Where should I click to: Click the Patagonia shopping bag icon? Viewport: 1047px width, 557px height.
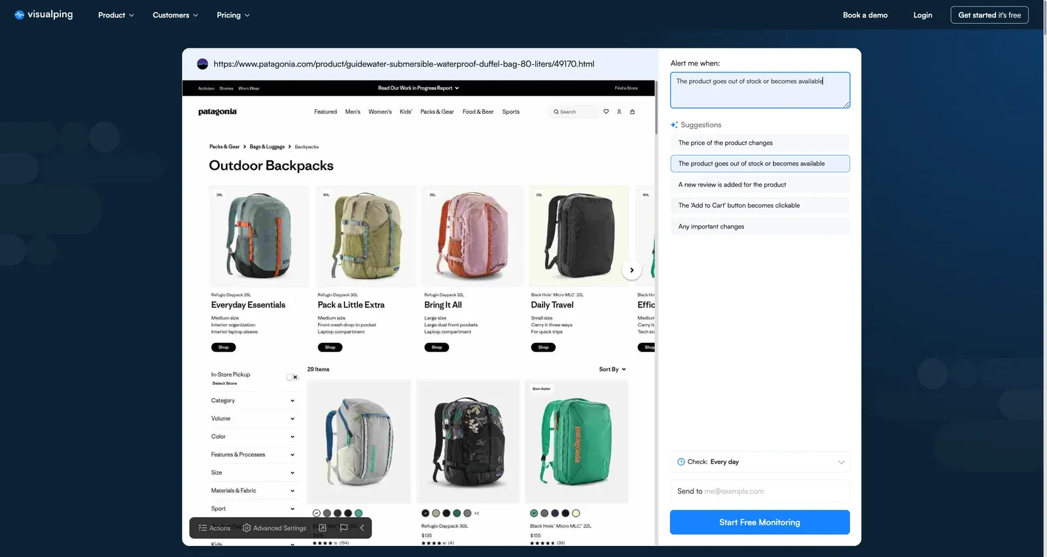632,112
